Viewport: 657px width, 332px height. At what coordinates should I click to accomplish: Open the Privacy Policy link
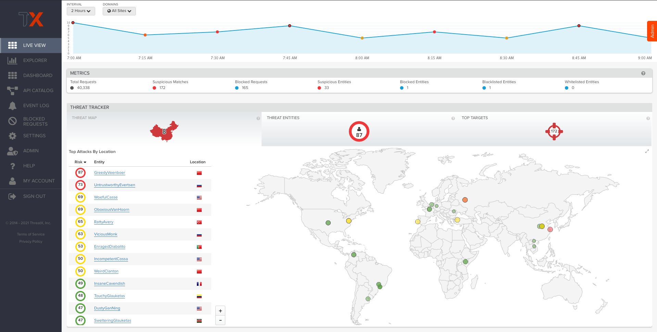click(30, 241)
